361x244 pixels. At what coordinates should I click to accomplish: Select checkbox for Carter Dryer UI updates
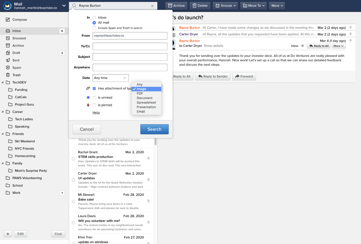click(x=73, y=180)
